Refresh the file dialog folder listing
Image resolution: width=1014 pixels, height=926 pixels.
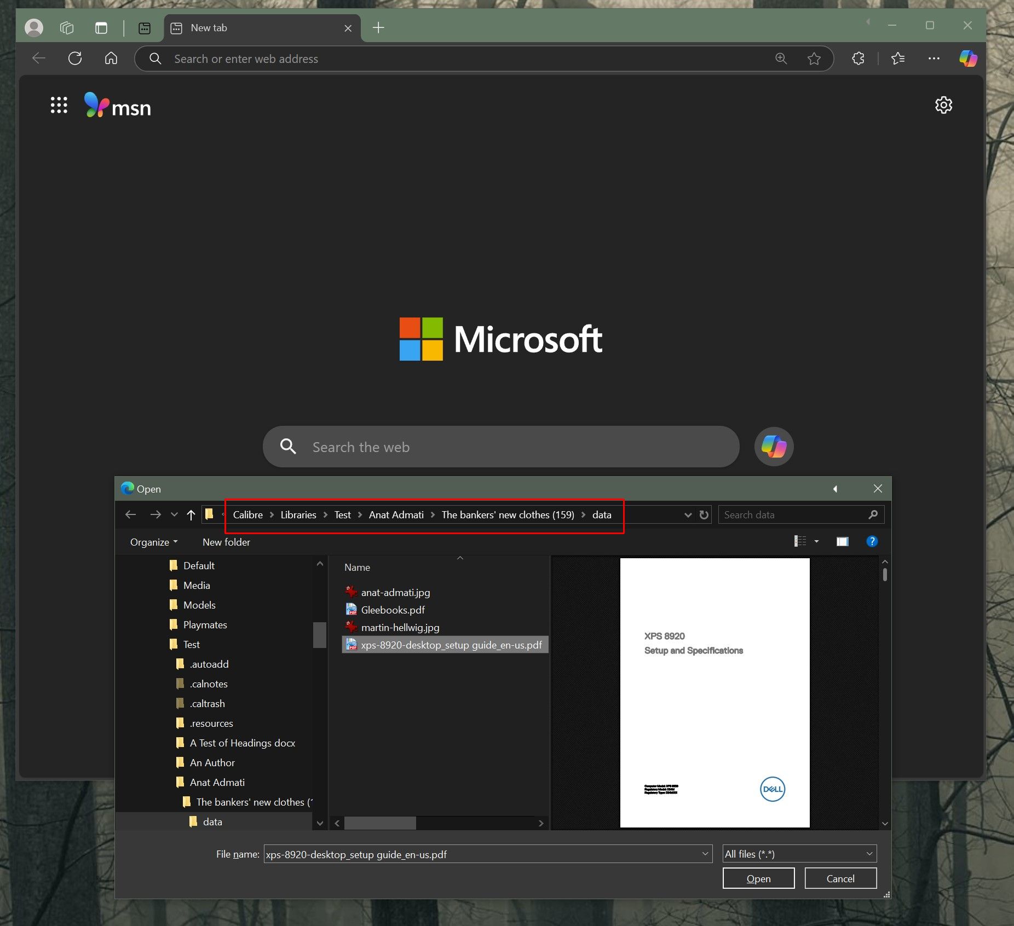point(704,515)
